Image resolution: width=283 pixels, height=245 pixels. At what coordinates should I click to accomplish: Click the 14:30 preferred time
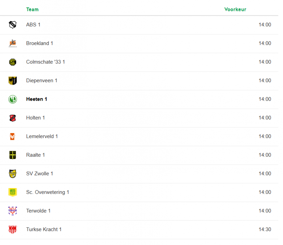pyautogui.click(x=265, y=229)
